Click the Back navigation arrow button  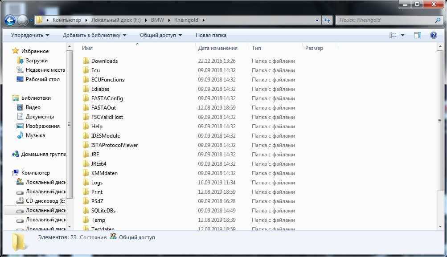coord(10,20)
